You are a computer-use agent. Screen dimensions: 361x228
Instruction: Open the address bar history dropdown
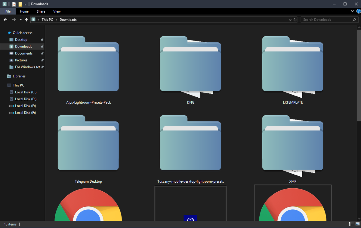pos(290,20)
